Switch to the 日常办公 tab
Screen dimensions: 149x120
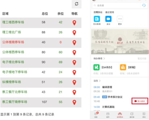point(98,12)
